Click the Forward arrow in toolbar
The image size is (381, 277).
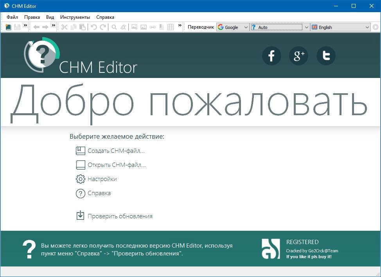coord(45,27)
